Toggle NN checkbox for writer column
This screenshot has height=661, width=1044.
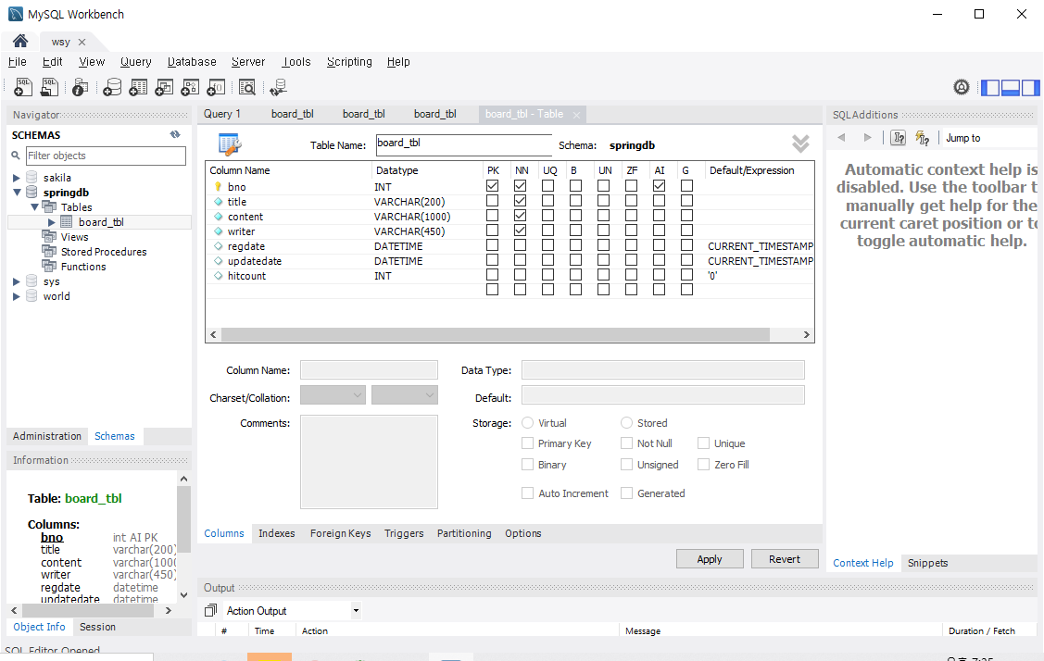[521, 231]
